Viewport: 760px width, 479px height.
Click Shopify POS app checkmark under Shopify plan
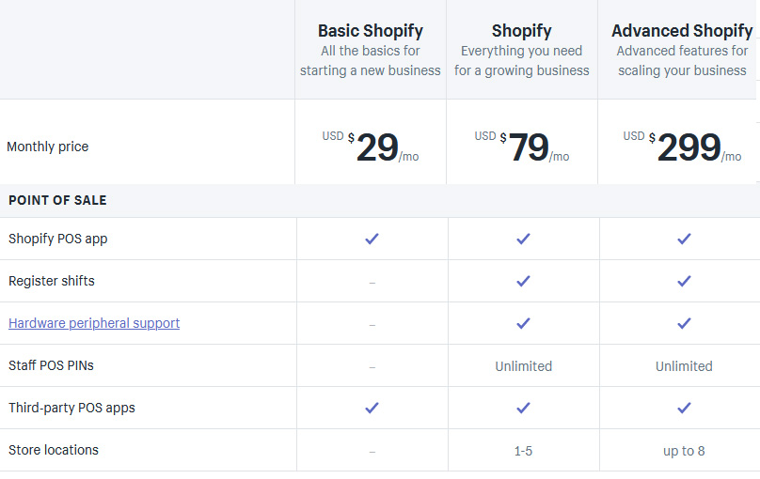tap(523, 239)
